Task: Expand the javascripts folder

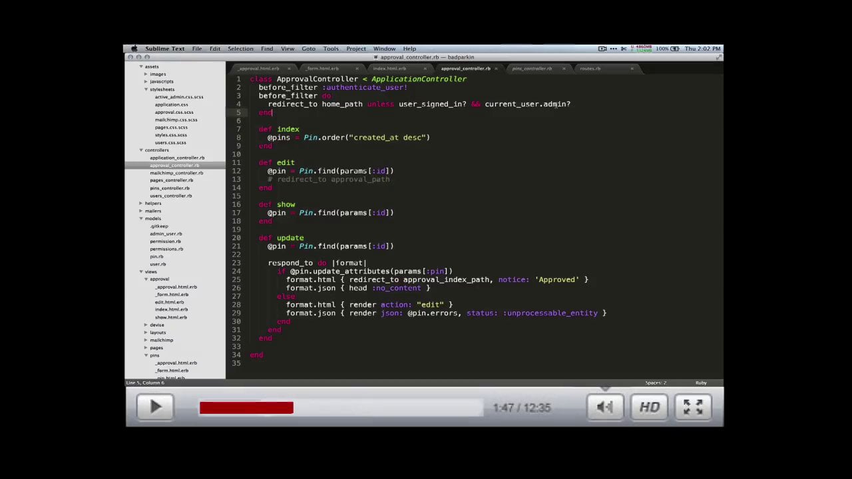Action: 146,81
